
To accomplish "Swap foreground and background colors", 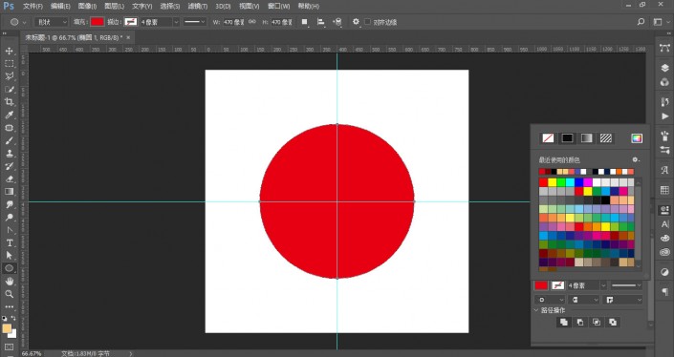I will (13, 318).
